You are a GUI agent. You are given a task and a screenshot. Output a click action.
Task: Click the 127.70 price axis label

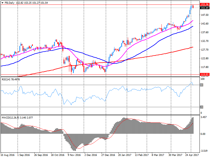coord(204,50)
